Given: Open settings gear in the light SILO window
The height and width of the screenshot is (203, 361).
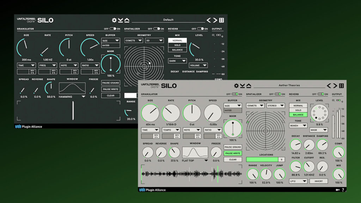Looking at the screenshot, I should pyautogui.click(x=236, y=86).
